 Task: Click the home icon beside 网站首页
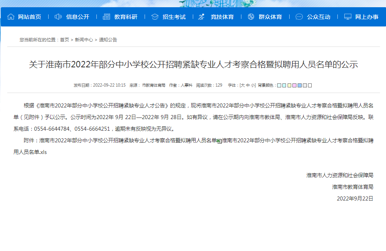(12, 17)
